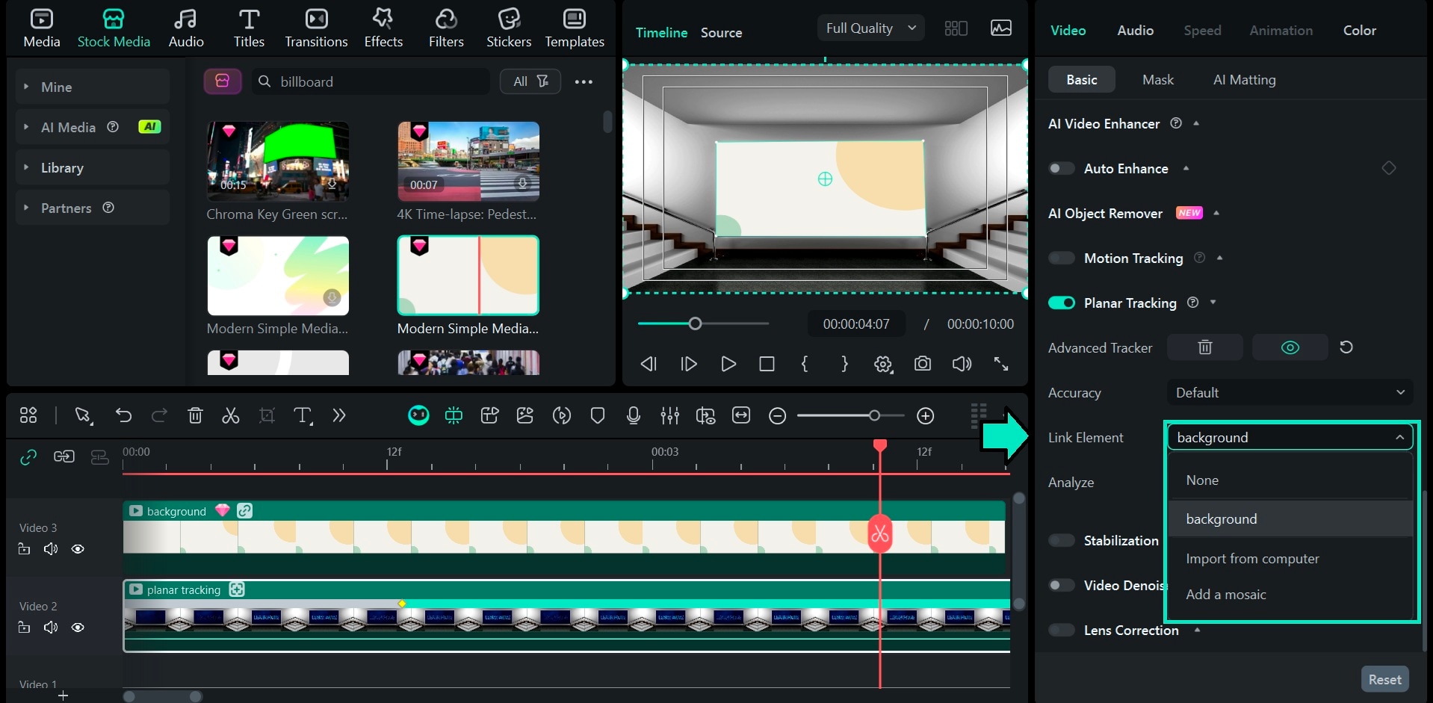This screenshot has height=703, width=1433.
Task: Select the 4K Time-lapse Pedestrian thumbnail
Action: 468,161
